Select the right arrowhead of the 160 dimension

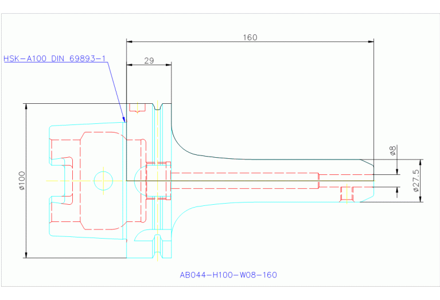(370, 41)
